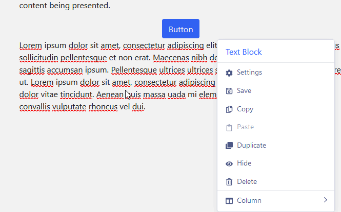Click the Column text label

pos(249,201)
